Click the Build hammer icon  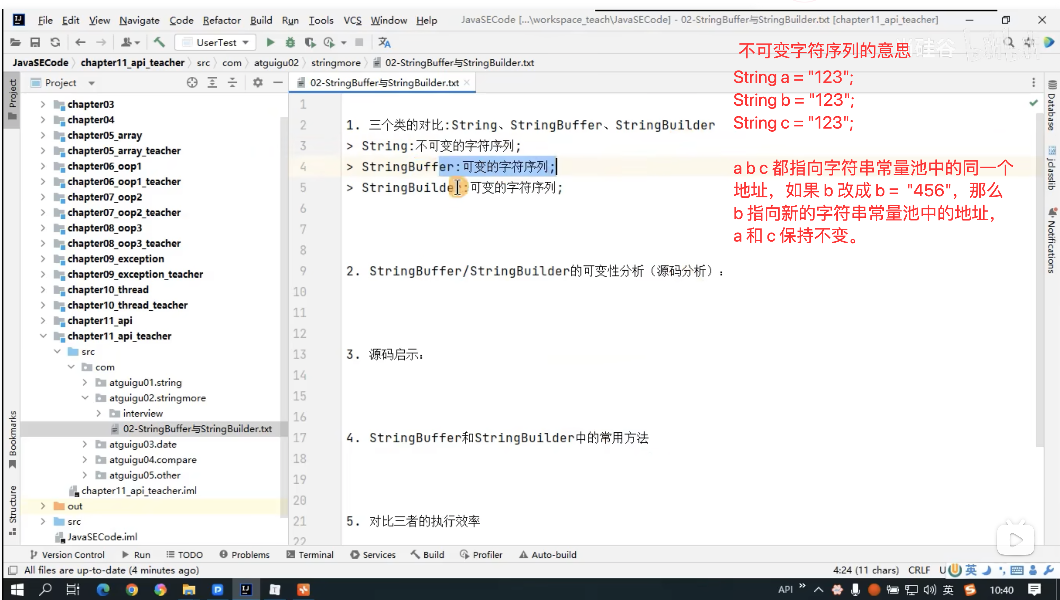pyautogui.click(x=159, y=42)
